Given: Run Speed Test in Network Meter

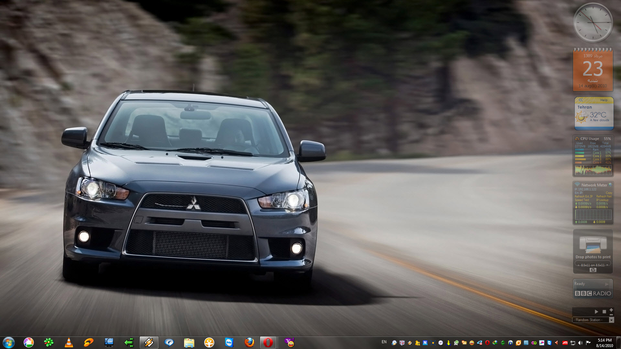Looking at the screenshot, I should (582, 200).
